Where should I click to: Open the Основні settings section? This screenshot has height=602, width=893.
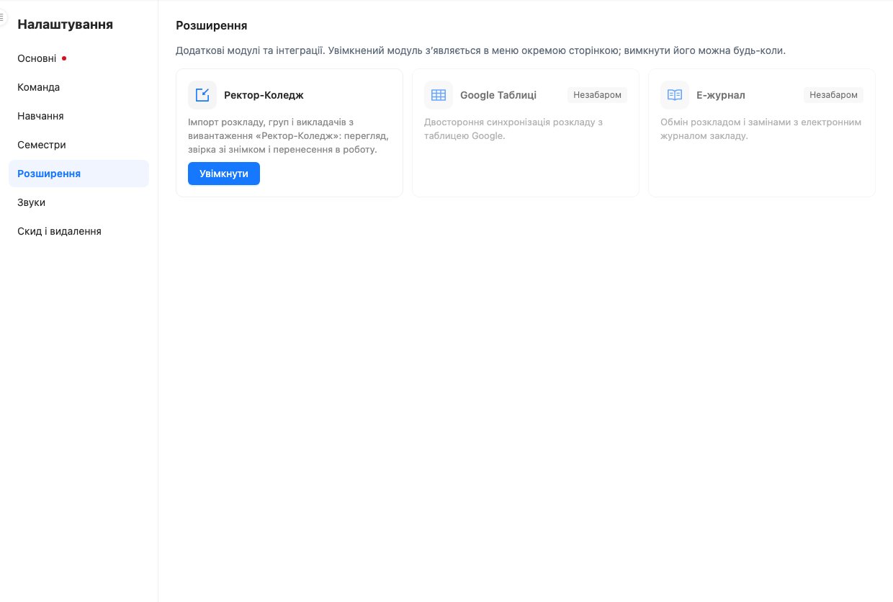tap(79, 58)
